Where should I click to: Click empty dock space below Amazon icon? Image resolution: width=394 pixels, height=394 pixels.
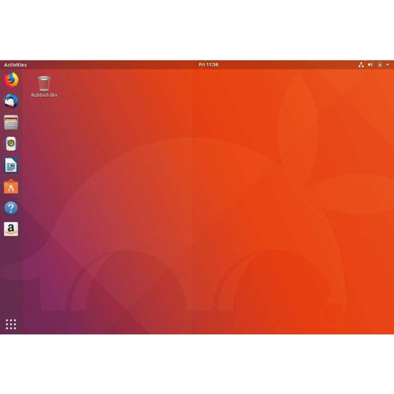click(11, 276)
